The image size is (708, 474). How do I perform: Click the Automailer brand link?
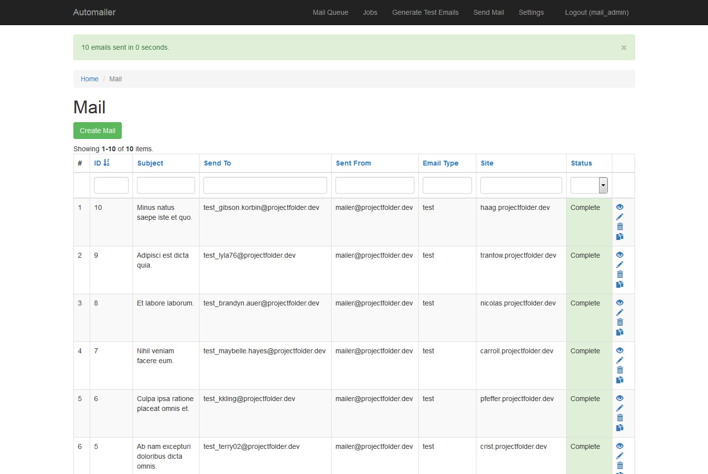click(94, 12)
